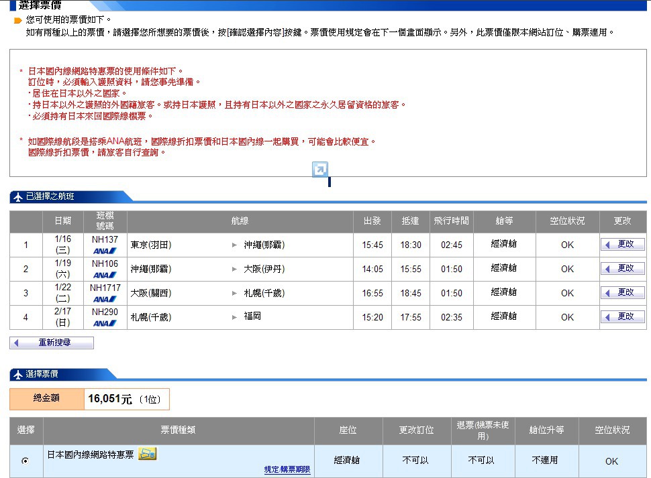Click the 日本國內線網路特惠票 fare name text
651x478 pixels.
91,455
